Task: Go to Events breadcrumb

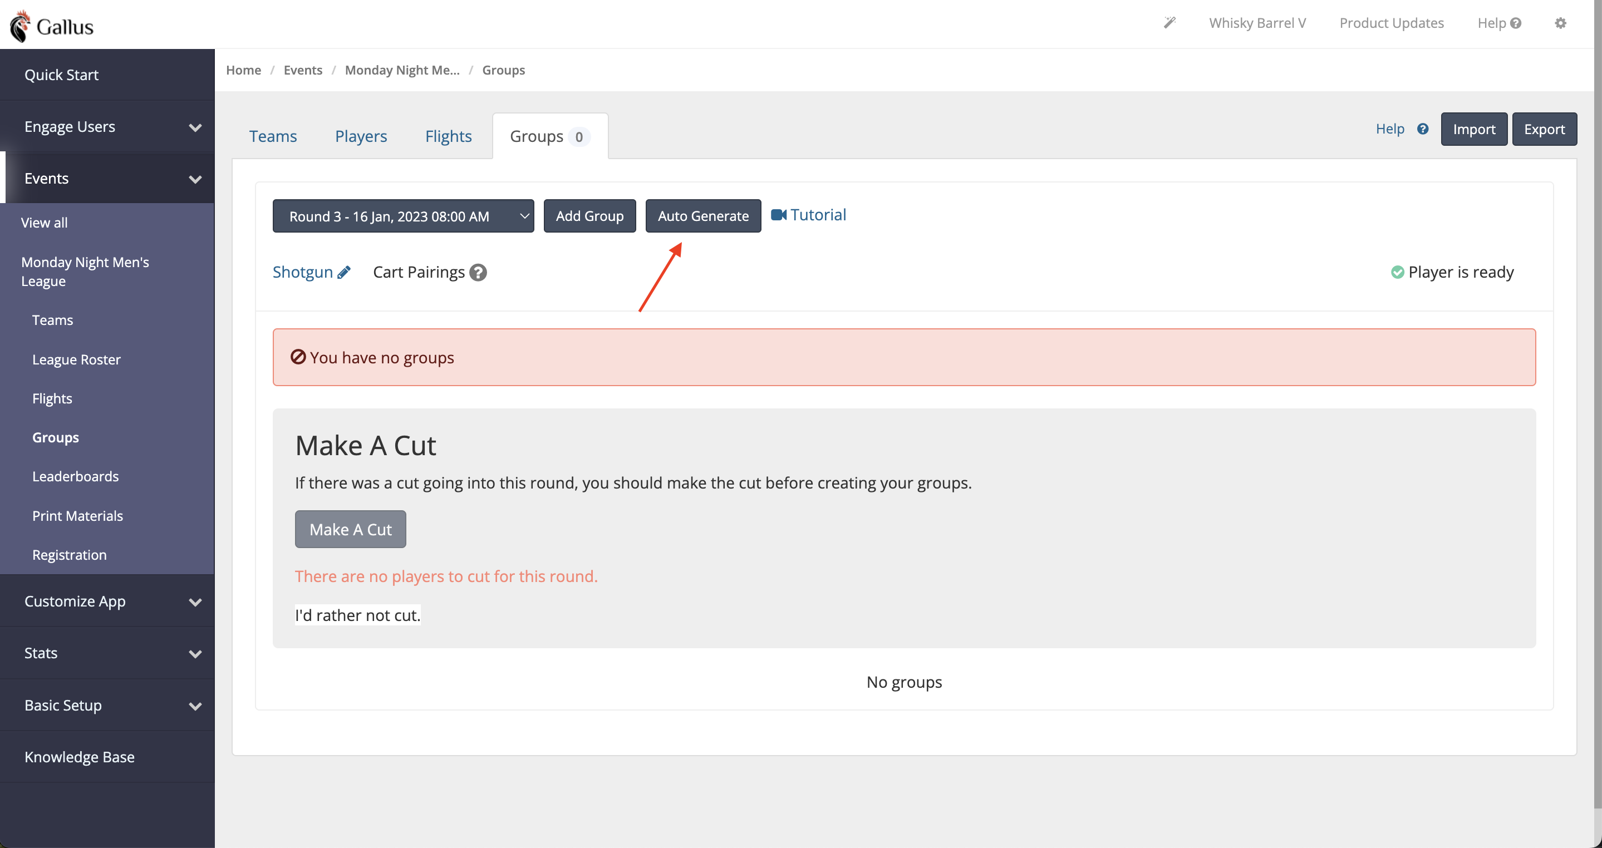Action: click(303, 70)
